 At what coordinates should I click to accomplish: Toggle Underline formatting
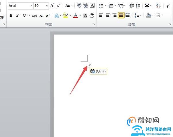point(24,16)
